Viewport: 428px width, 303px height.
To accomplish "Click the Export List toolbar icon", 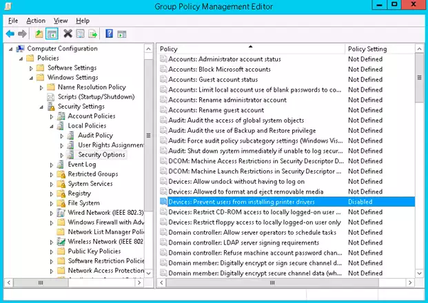I will [x=92, y=33].
